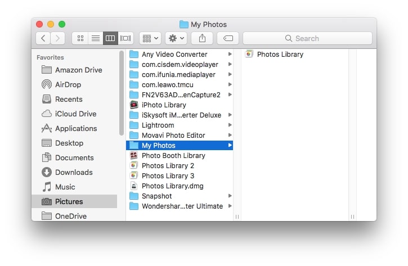Select Photo Booth Library
Viewport: 408px width, 266px height.
click(180, 155)
